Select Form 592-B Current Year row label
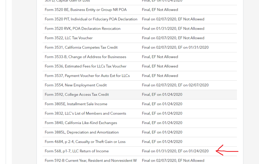The image size is (259, 164). click(x=91, y=160)
